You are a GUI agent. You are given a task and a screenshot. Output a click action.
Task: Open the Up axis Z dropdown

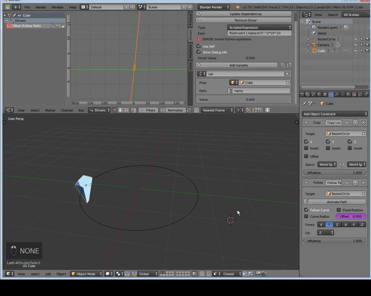tap(326, 232)
